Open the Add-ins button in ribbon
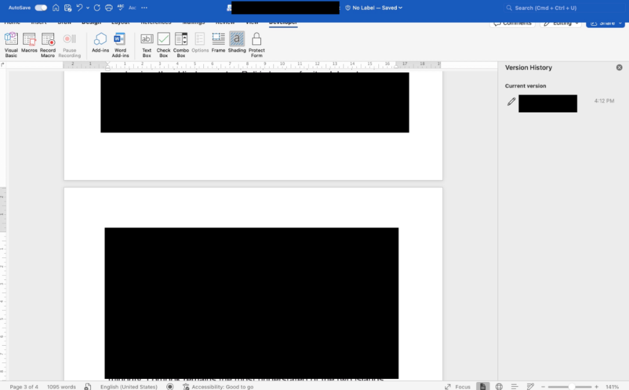 pyautogui.click(x=100, y=42)
